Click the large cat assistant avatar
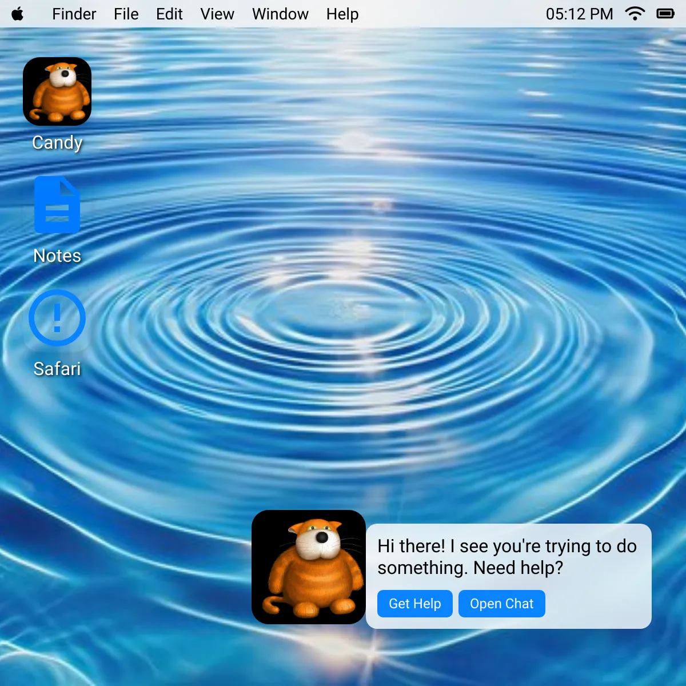The height and width of the screenshot is (686, 686). (309, 567)
